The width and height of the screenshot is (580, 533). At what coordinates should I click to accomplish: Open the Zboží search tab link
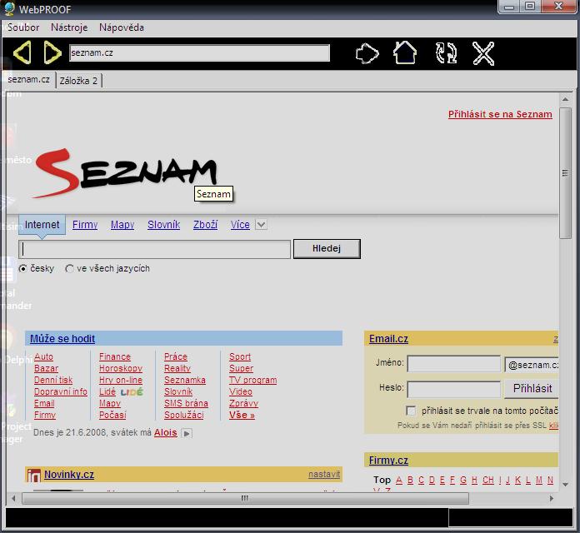(205, 224)
